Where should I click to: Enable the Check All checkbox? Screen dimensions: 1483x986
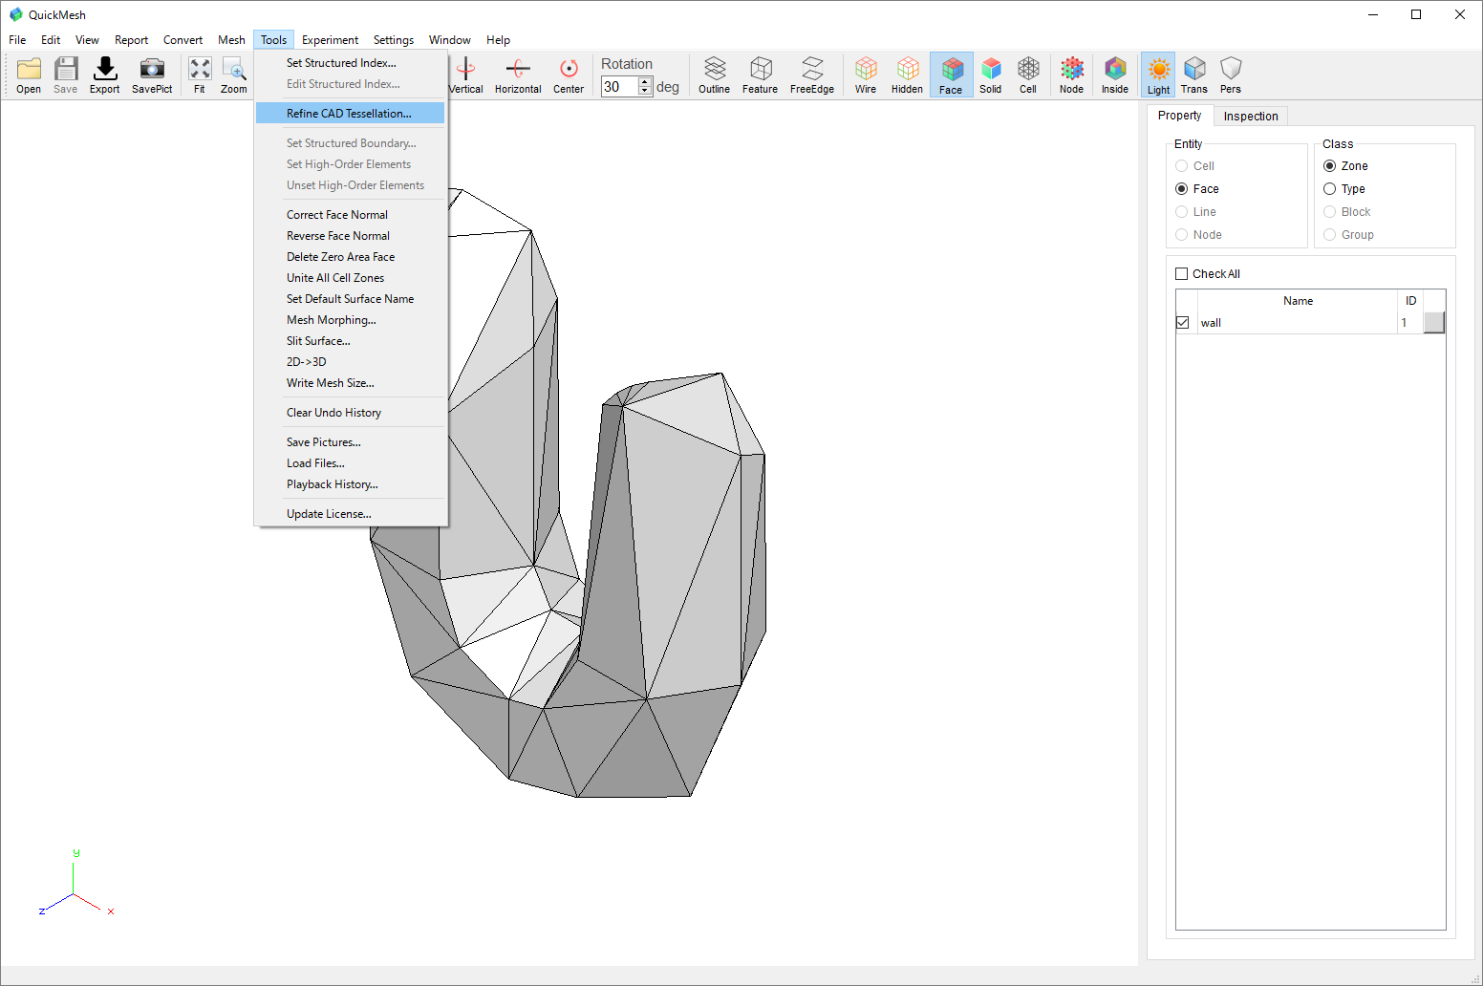pos(1182,274)
